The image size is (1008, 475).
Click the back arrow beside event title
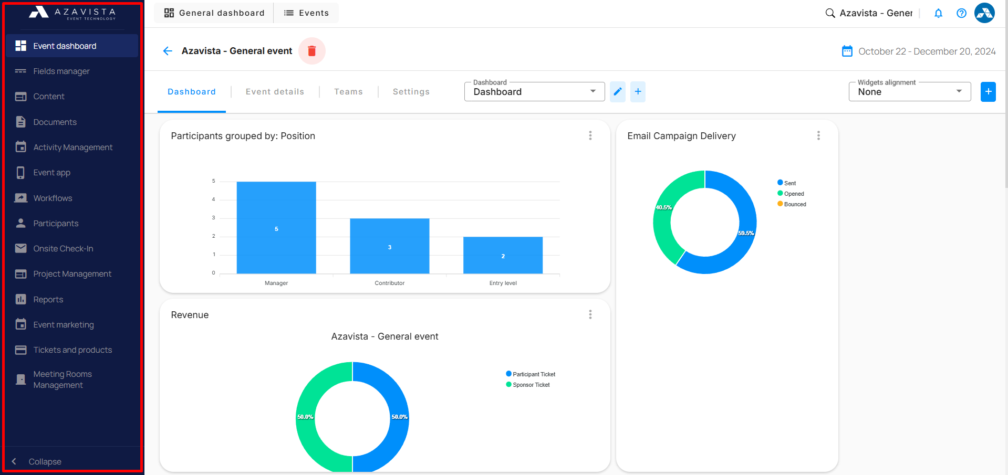coord(168,51)
